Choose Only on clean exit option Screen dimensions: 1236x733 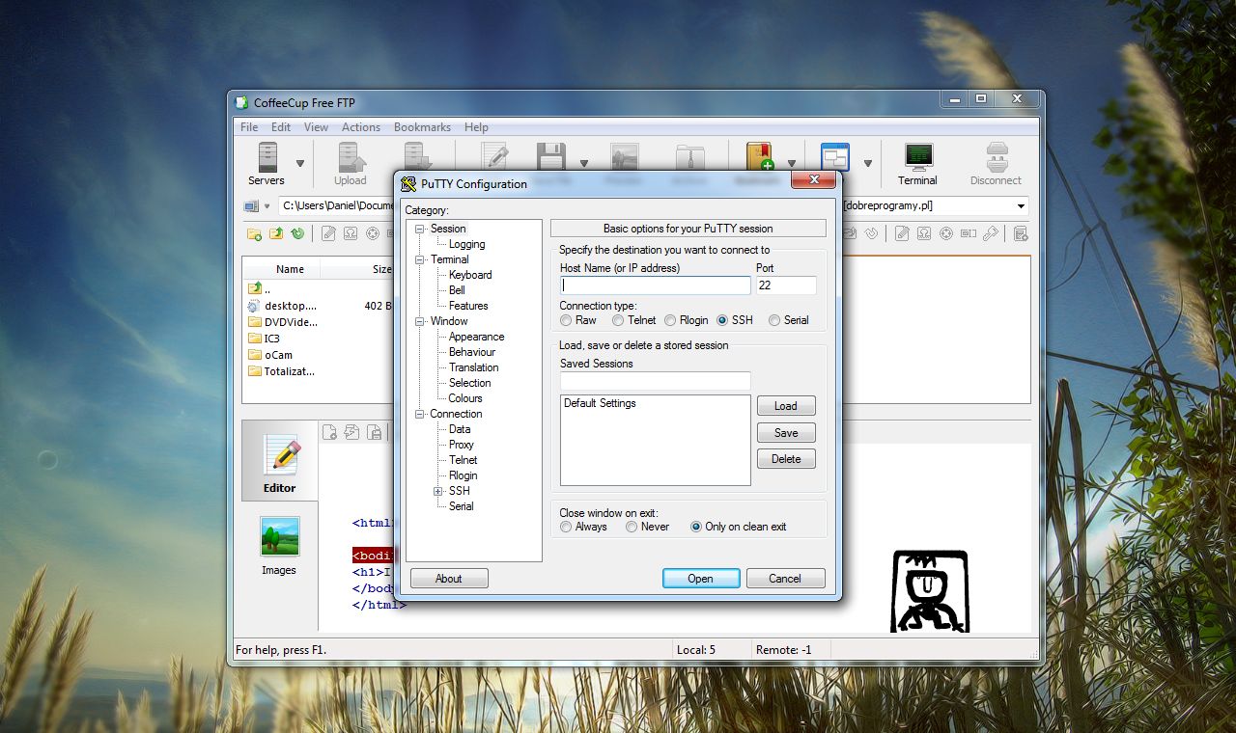(x=696, y=527)
